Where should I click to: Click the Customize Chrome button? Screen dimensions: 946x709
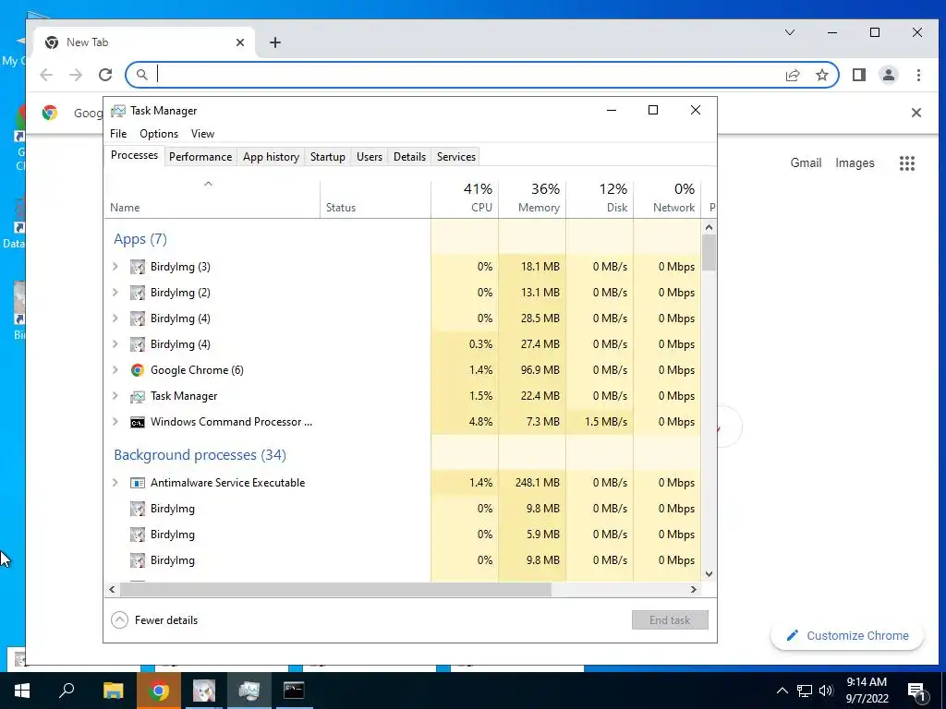pos(847,636)
